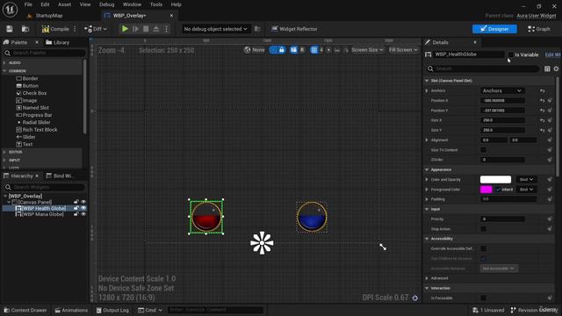Click the frame-skip playback button

[x=135, y=29]
